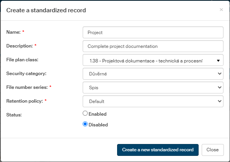
Task: Focus the Description text field
Action: [x=153, y=46]
